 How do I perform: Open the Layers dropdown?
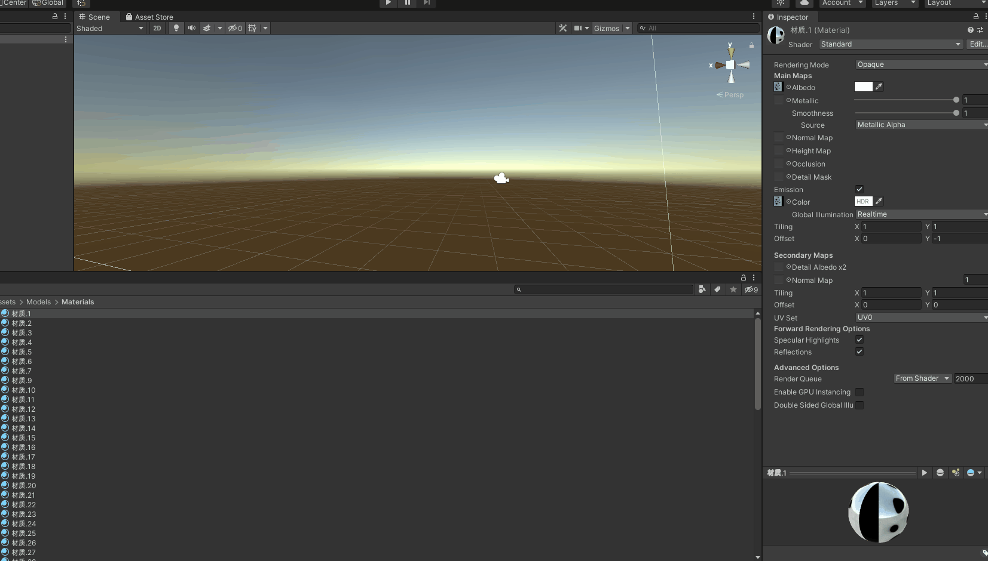point(894,3)
